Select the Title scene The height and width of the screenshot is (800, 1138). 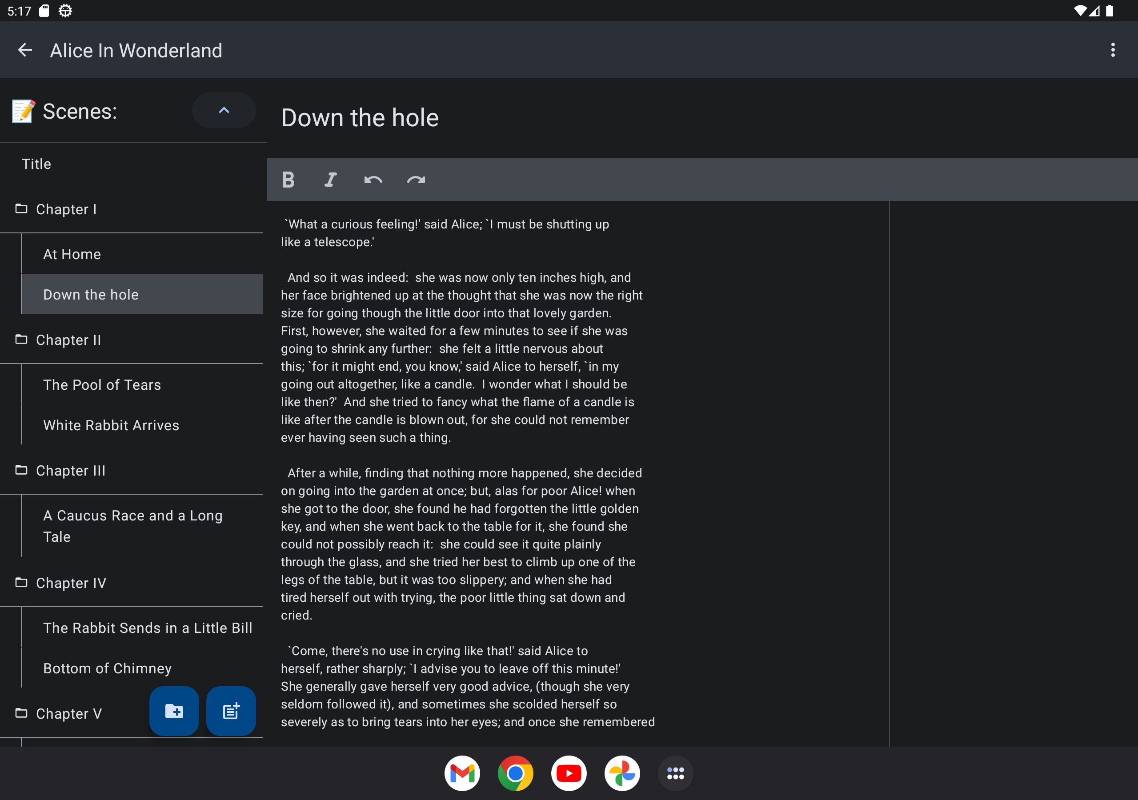point(36,164)
